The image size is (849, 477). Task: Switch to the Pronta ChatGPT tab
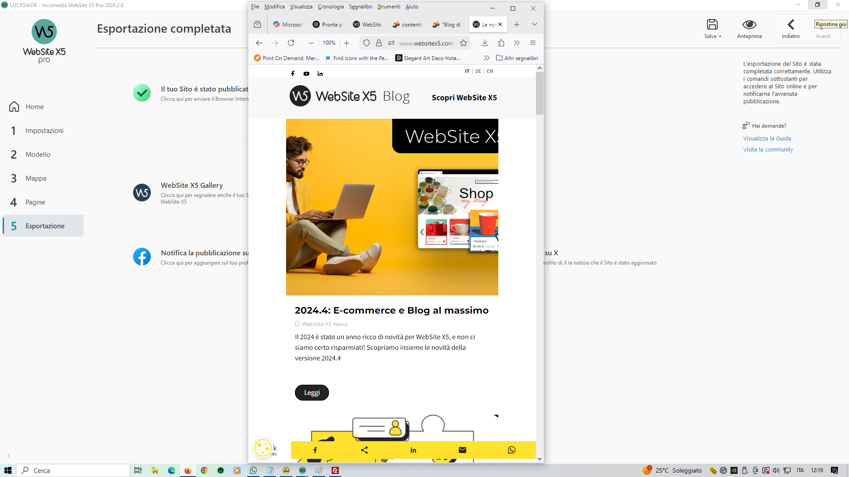point(328,25)
